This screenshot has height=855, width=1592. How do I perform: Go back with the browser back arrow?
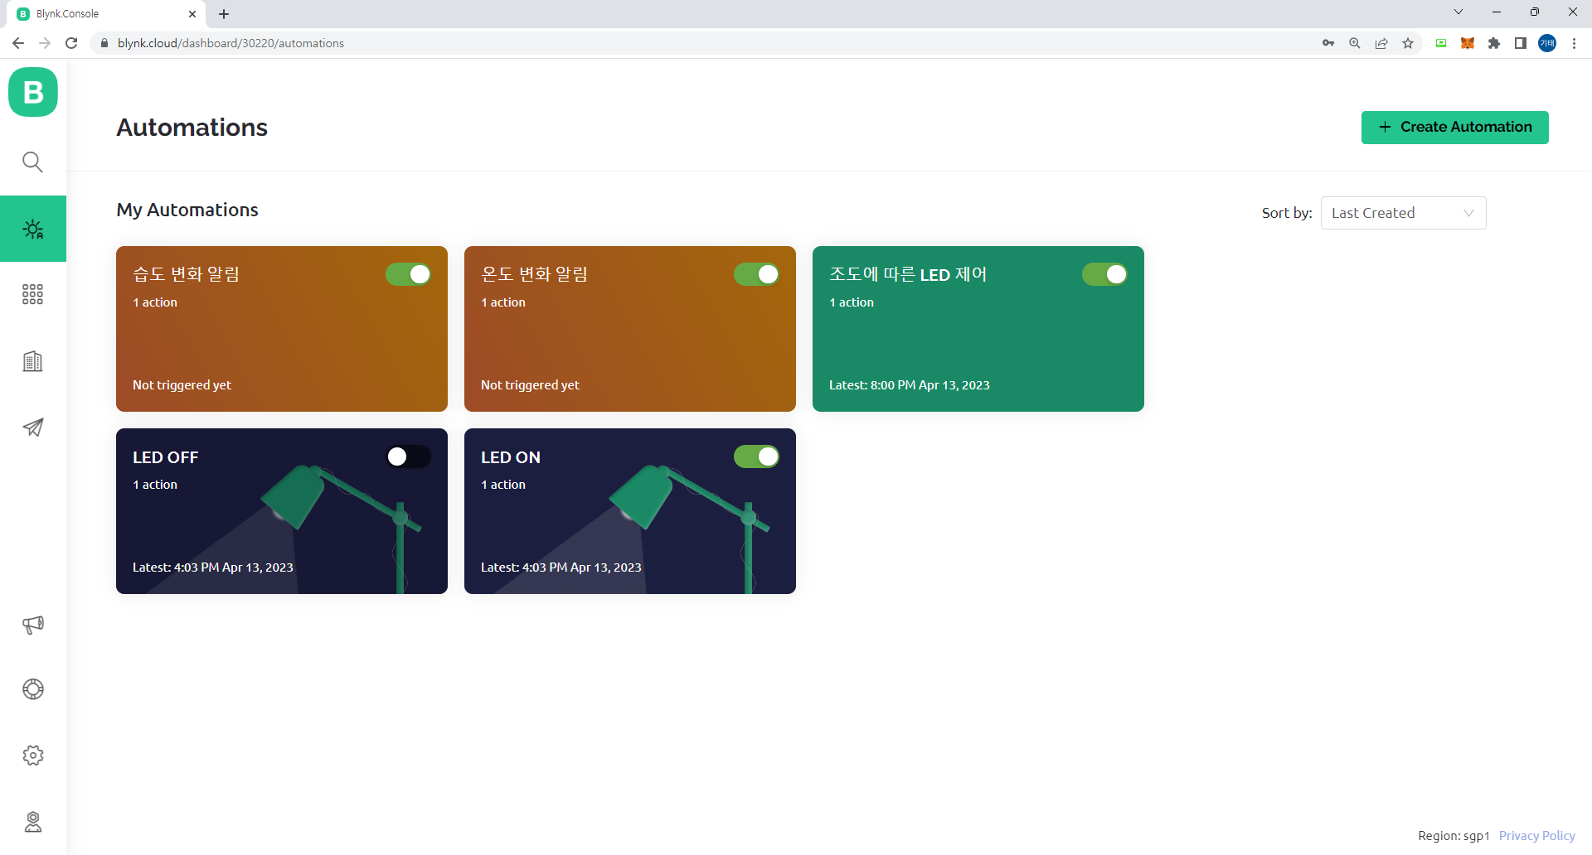click(x=18, y=43)
